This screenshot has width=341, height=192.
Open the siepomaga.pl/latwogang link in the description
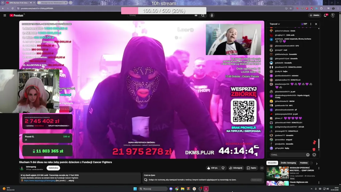[39, 181]
